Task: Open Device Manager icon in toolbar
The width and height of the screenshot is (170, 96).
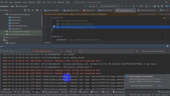Action: pos(158,6)
